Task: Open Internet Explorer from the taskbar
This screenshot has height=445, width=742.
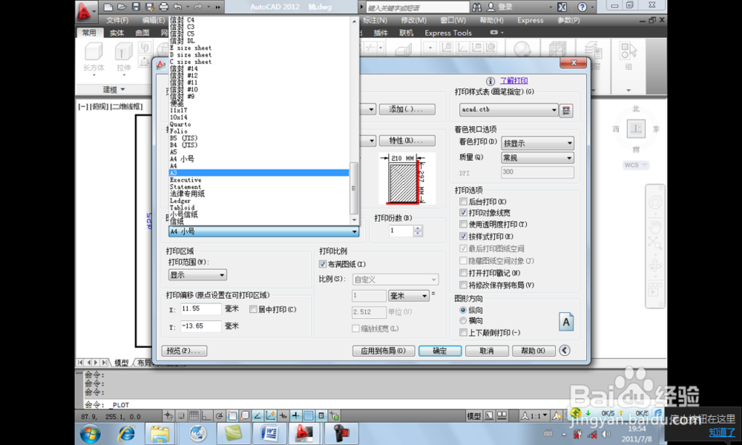Action: click(126, 433)
